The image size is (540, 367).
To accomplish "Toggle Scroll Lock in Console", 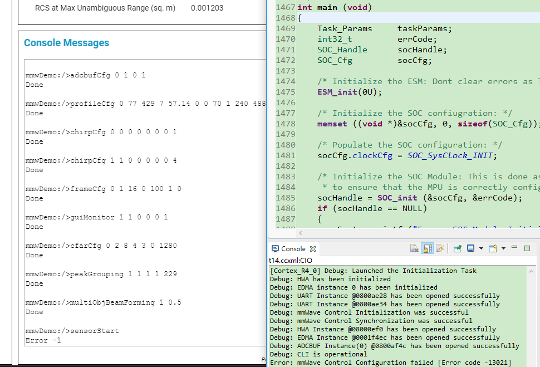I will [x=428, y=248].
